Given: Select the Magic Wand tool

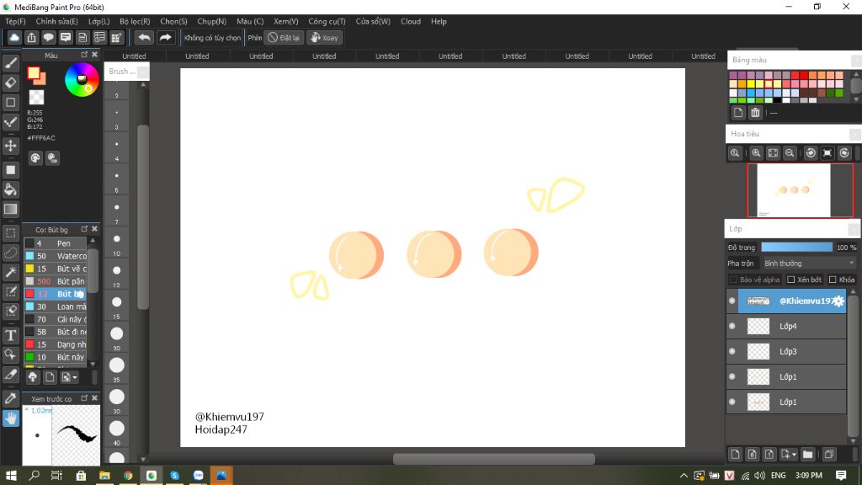Looking at the screenshot, I should point(10,272).
